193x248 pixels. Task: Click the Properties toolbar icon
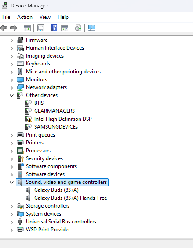(x=40, y=28)
